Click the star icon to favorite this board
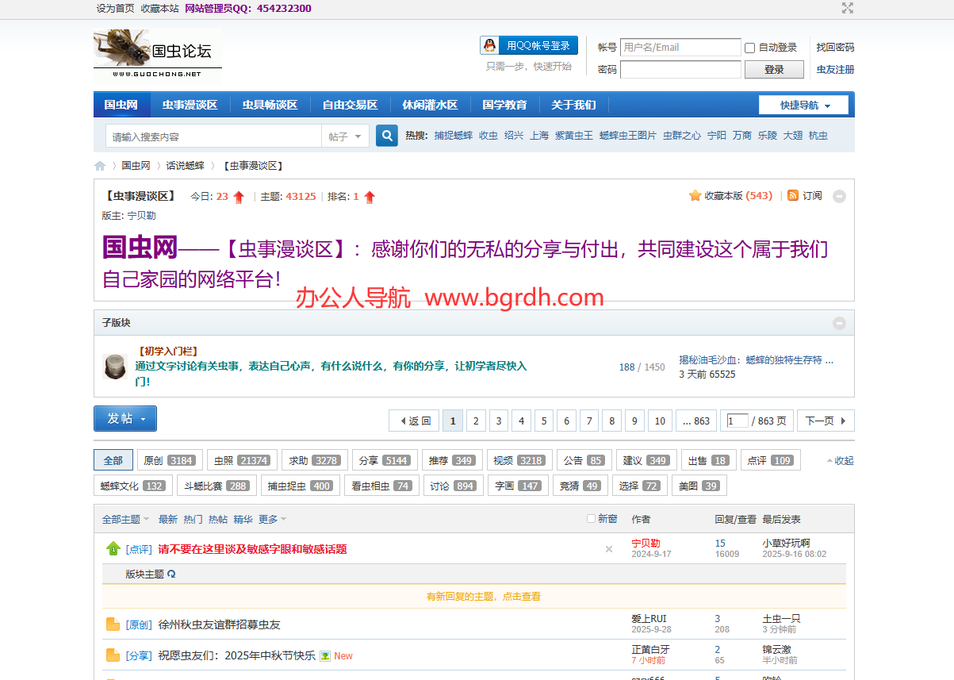This screenshot has width=954, height=680. [x=695, y=195]
